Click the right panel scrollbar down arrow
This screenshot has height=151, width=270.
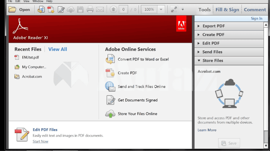point(266,146)
